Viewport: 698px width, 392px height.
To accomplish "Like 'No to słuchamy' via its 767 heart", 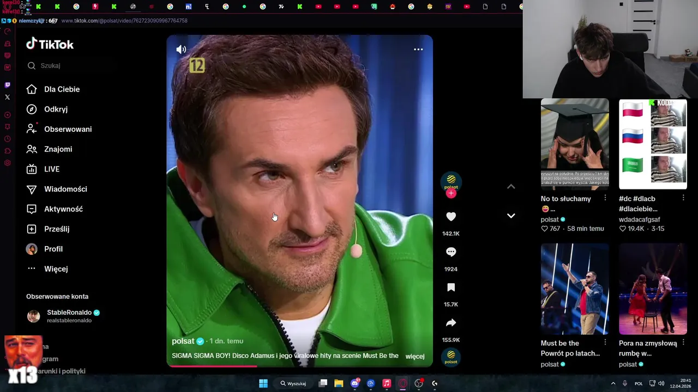I will 544,229.
